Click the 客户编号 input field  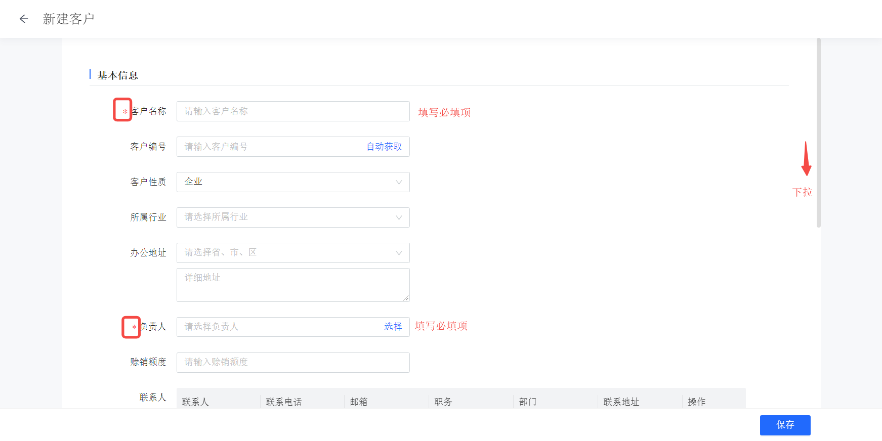pos(271,147)
